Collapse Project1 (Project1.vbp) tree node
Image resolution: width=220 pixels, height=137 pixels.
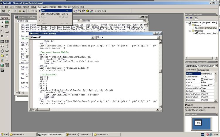click(x=187, y=22)
